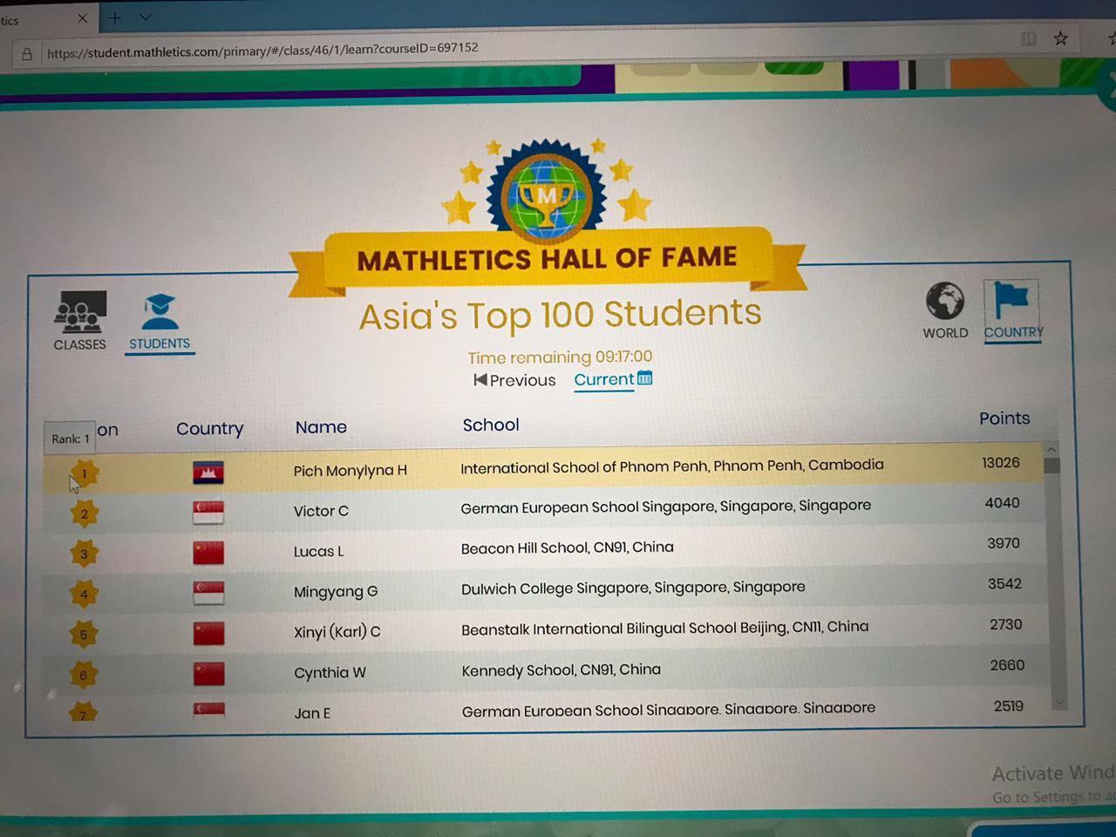Image resolution: width=1116 pixels, height=837 pixels.
Task: Click the China flag beside Lucas L
Action: tap(208, 552)
